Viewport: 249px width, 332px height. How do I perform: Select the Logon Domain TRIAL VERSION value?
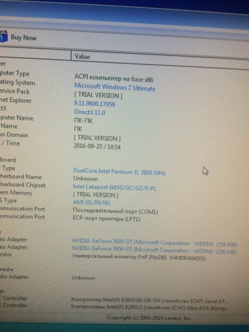97,138
